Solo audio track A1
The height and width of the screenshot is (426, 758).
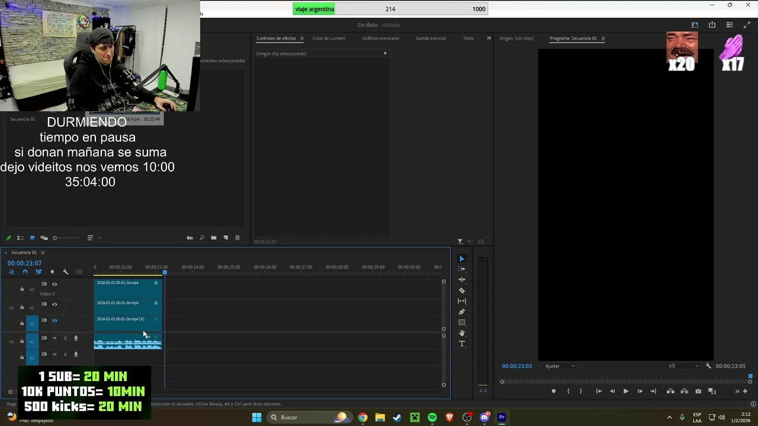(65, 338)
